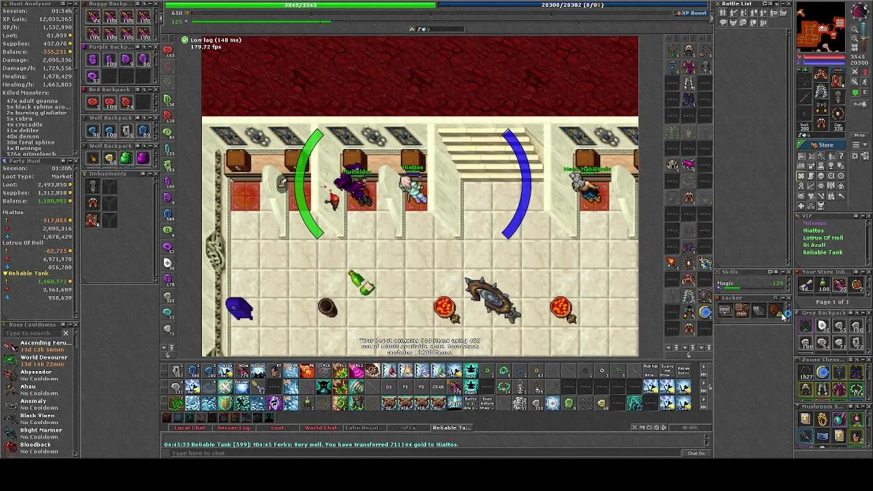873x491 pixels.
Task: Toggle the E expert mode button
Action: pos(865,93)
